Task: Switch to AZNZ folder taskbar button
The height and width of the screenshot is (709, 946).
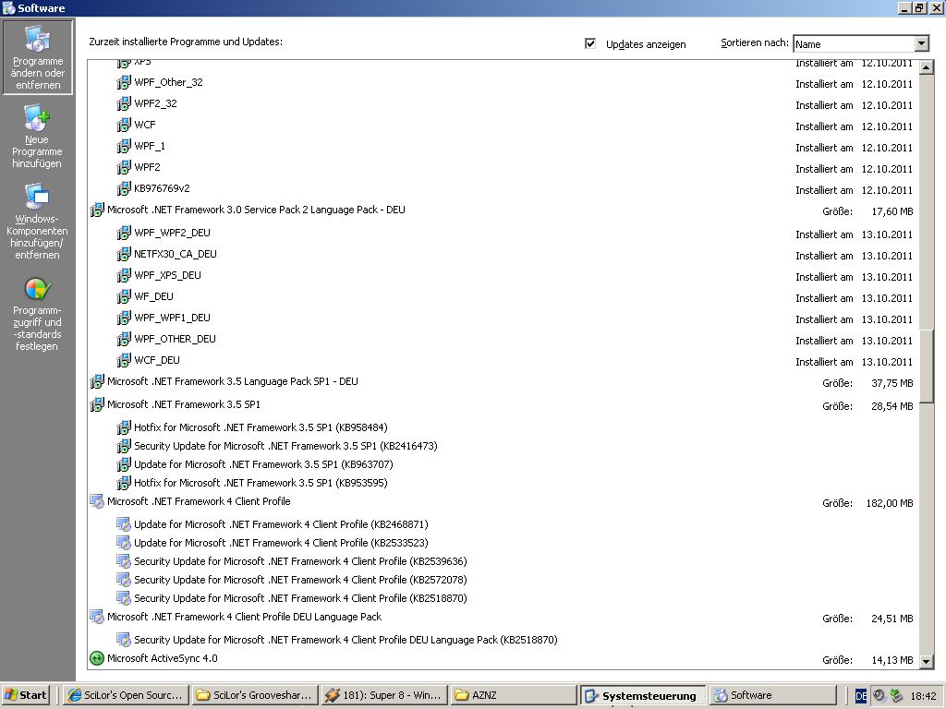Action: click(514, 695)
